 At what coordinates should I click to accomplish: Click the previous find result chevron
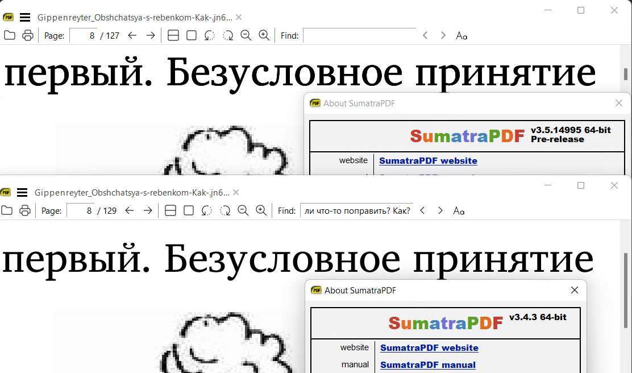pos(425,35)
